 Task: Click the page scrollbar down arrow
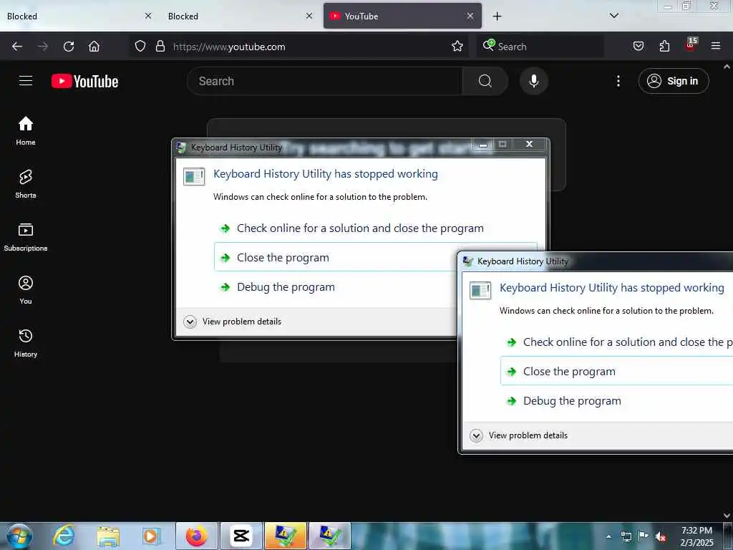(727, 516)
